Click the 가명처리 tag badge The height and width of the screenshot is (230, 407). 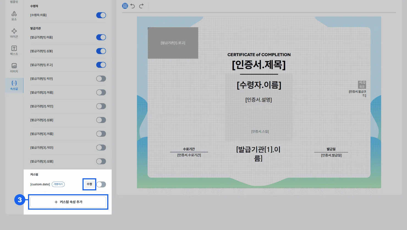[58, 184]
